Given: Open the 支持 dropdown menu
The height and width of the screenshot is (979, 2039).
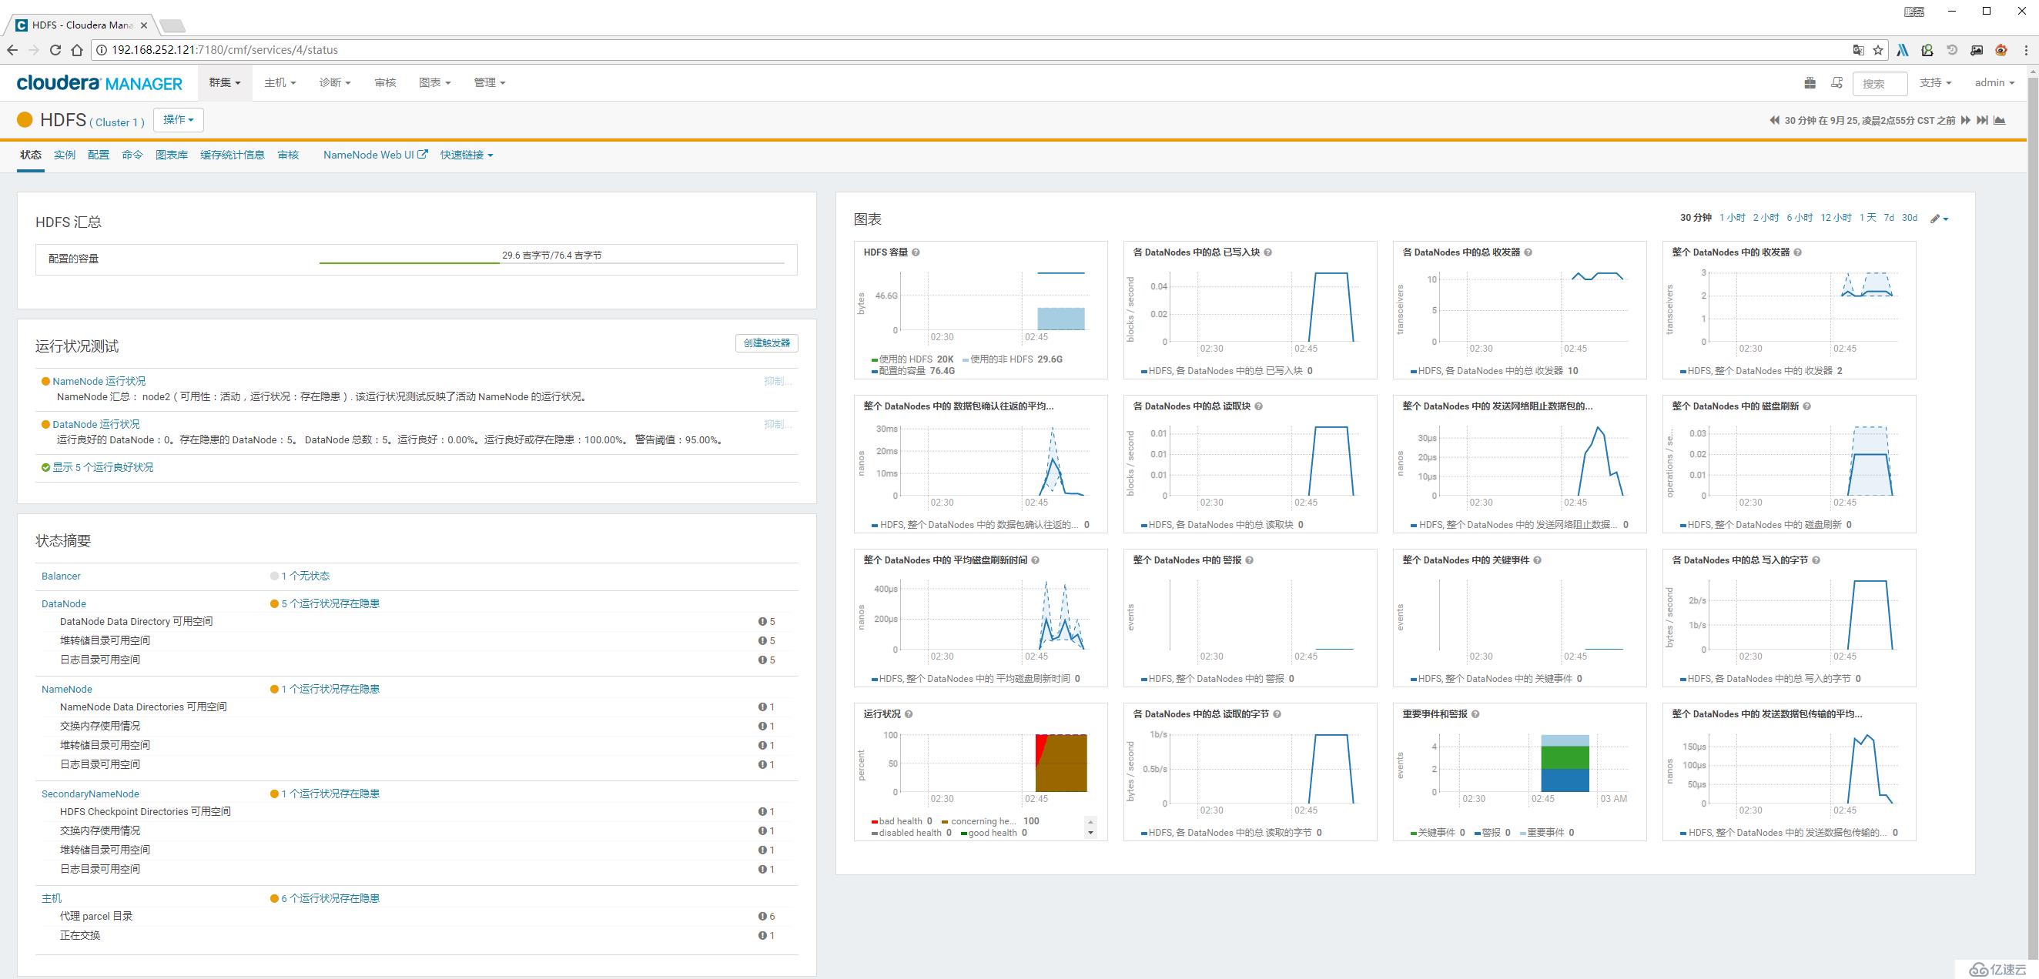Looking at the screenshot, I should (1935, 82).
